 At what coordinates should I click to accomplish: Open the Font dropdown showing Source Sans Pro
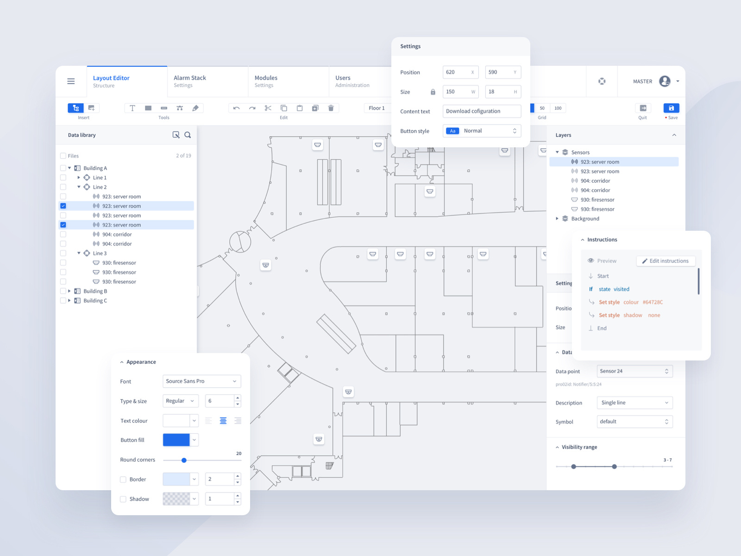pyautogui.click(x=201, y=381)
